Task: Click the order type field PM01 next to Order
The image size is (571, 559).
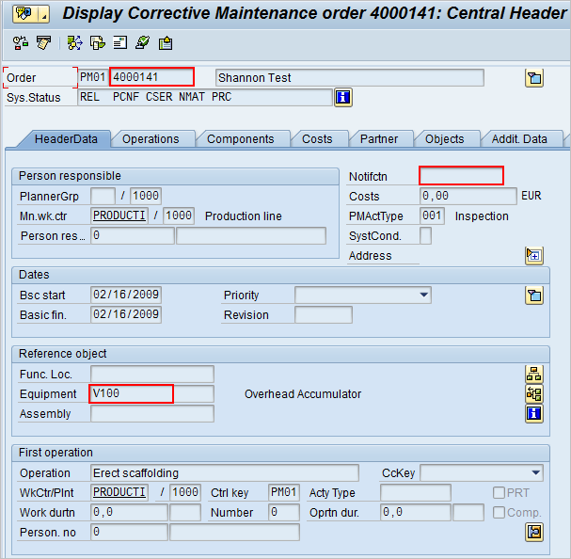Action: (x=93, y=77)
